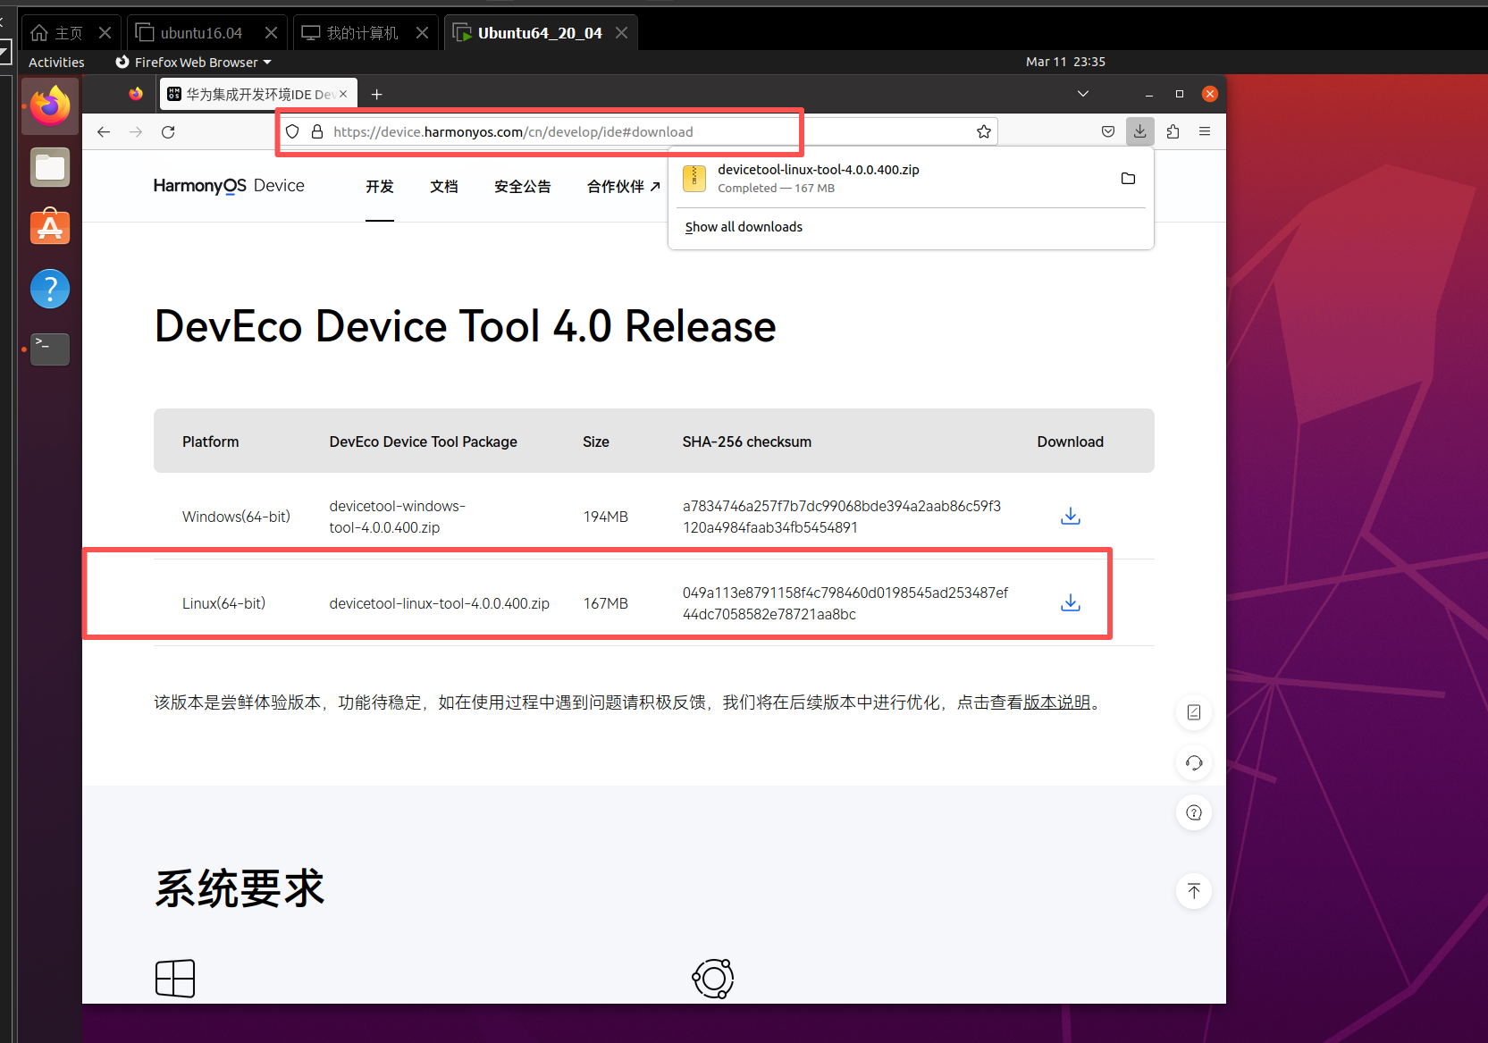Open the 开发 navigation item
The width and height of the screenshot is (1488, 1043).
click(380, 186)
